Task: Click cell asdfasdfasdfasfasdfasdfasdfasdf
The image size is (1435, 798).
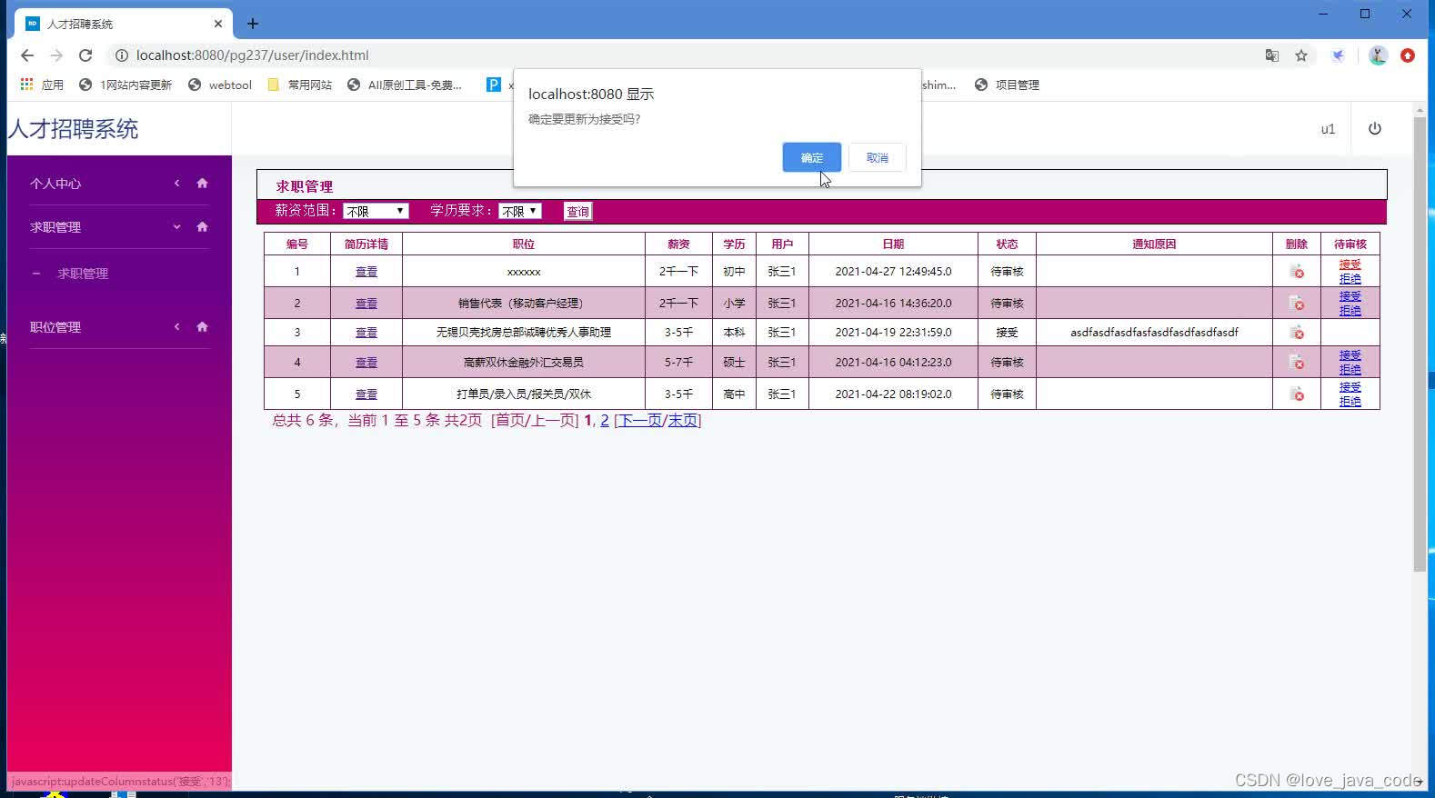Action: tap(1154, 333)
